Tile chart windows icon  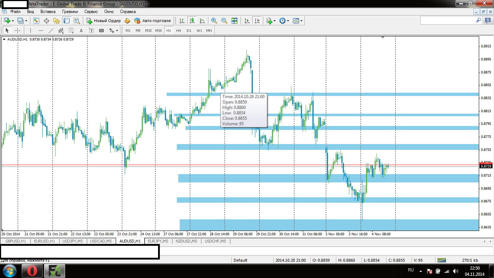[x=234, y=21]
